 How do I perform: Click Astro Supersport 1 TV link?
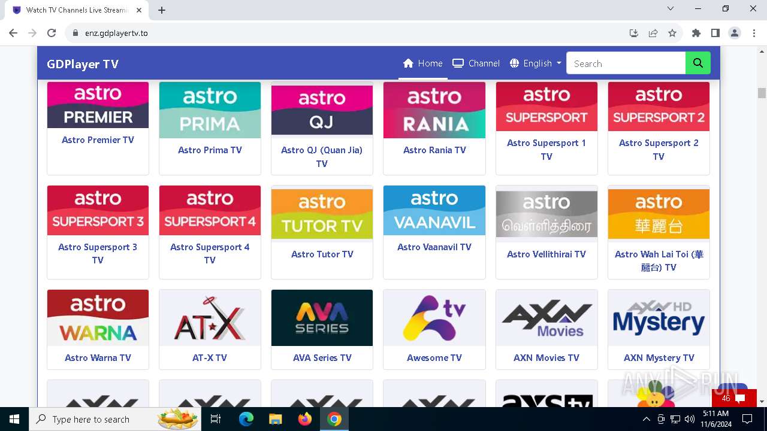pos(546,150)
